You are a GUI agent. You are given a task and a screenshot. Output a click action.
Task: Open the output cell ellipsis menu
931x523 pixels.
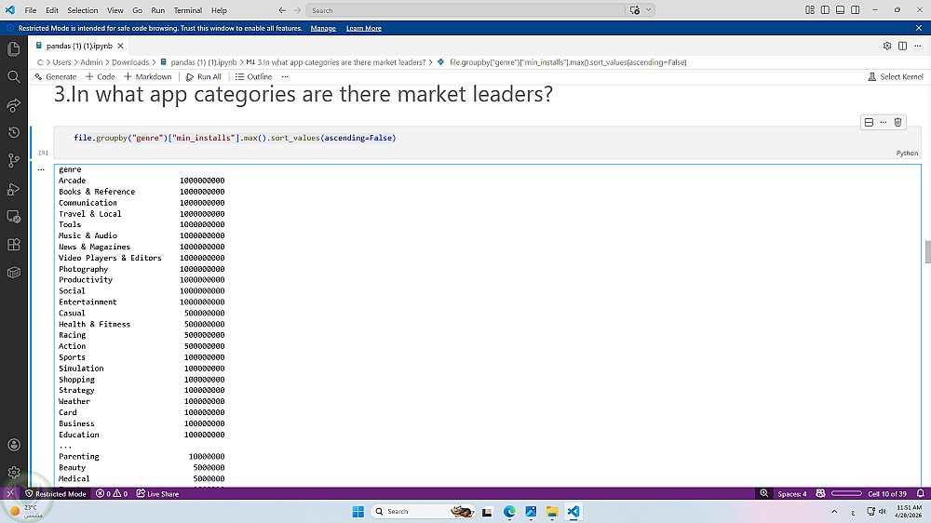(x=41, y=169)
